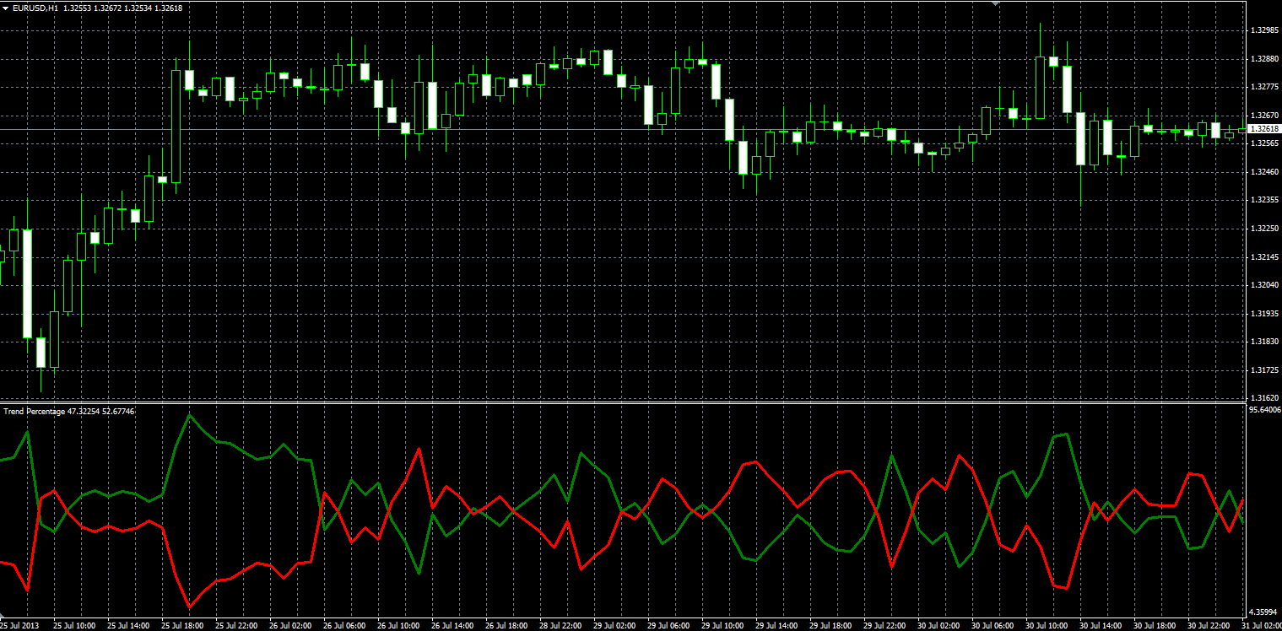Click the arrow before EURUSD,H1 title
The width and height of the screenshot is (1282, 631).
tap(5, 8)
